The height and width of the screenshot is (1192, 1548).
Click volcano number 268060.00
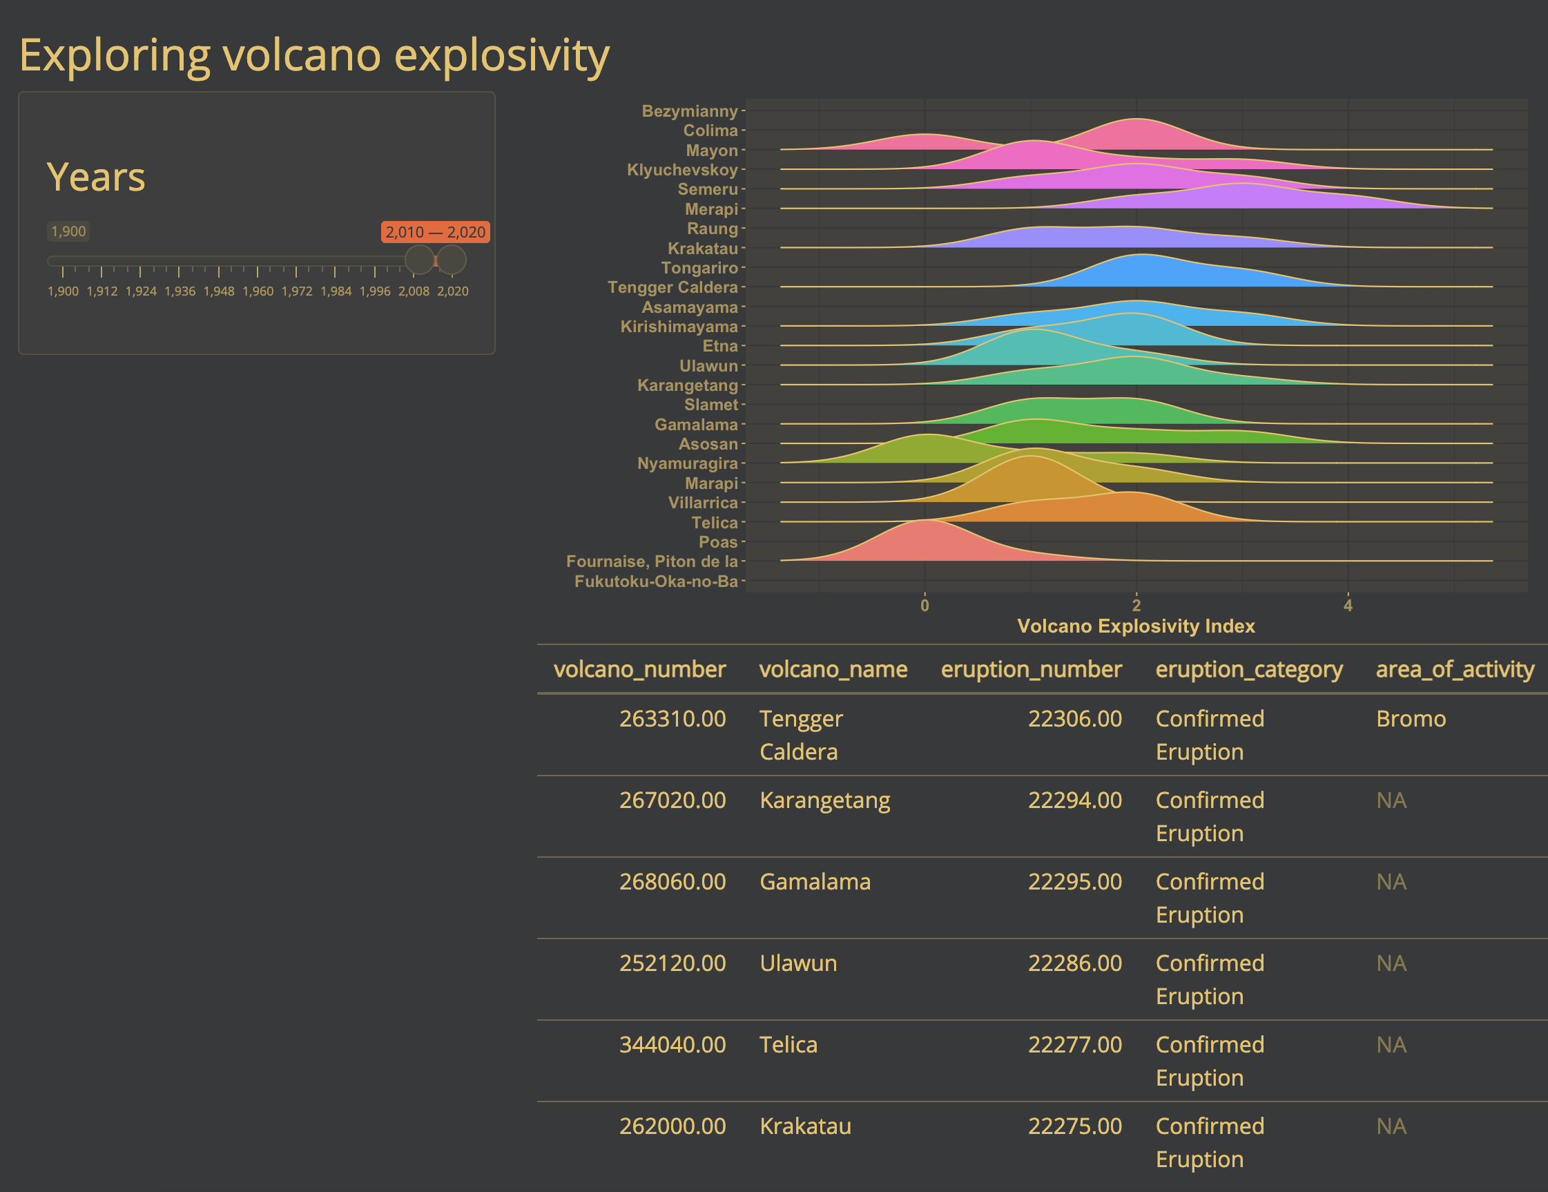point(673,881)
